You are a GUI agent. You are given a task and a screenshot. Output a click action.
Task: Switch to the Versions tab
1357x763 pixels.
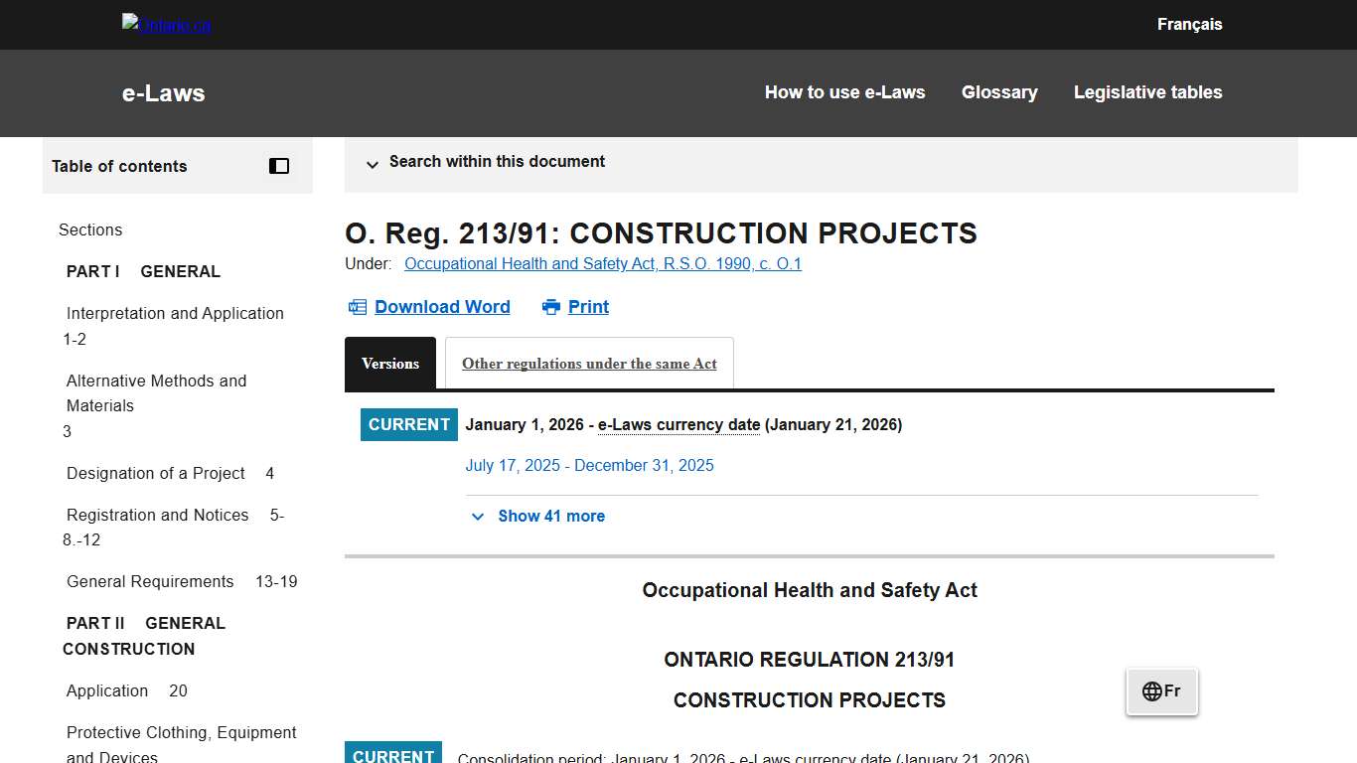pos(389,364)
